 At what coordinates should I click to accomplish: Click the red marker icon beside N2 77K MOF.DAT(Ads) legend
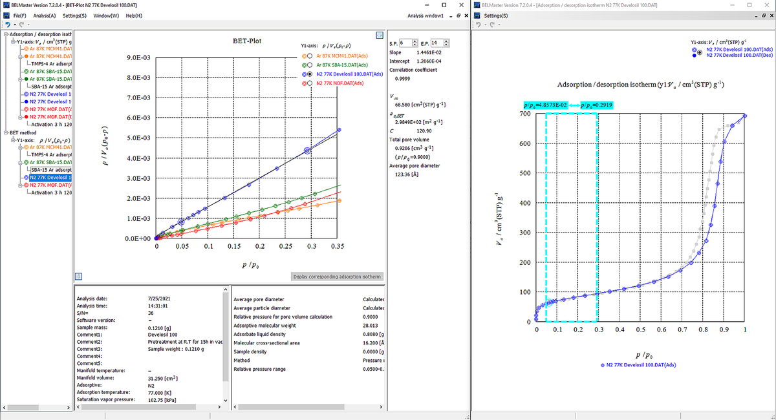point(303,83)
